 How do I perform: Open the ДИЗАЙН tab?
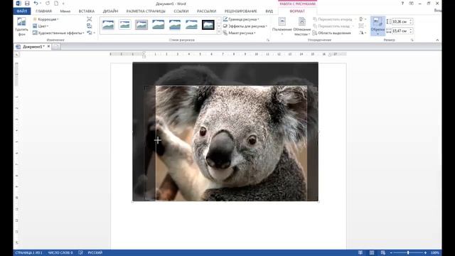(x=110, y=11)
